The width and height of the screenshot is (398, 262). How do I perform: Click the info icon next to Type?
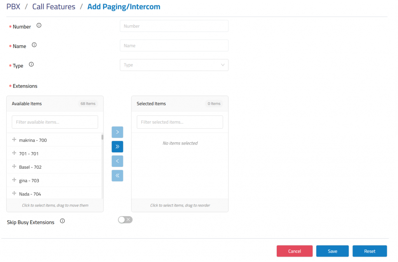point(31,65)
